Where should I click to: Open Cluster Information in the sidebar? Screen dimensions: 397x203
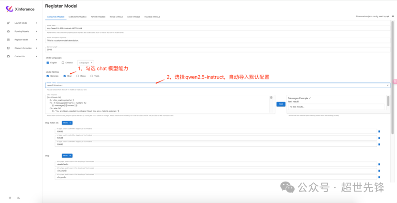tap(22, 48)
